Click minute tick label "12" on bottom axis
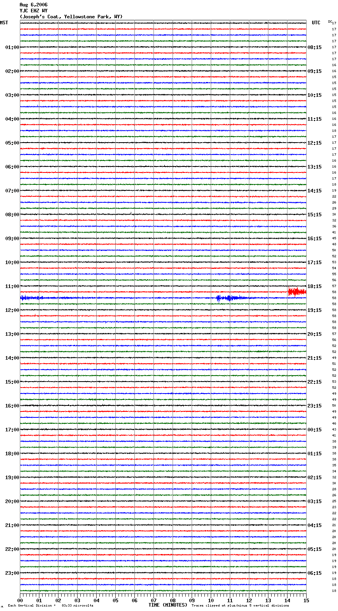Screen dimensions: 338x611 tap(249, 601)
